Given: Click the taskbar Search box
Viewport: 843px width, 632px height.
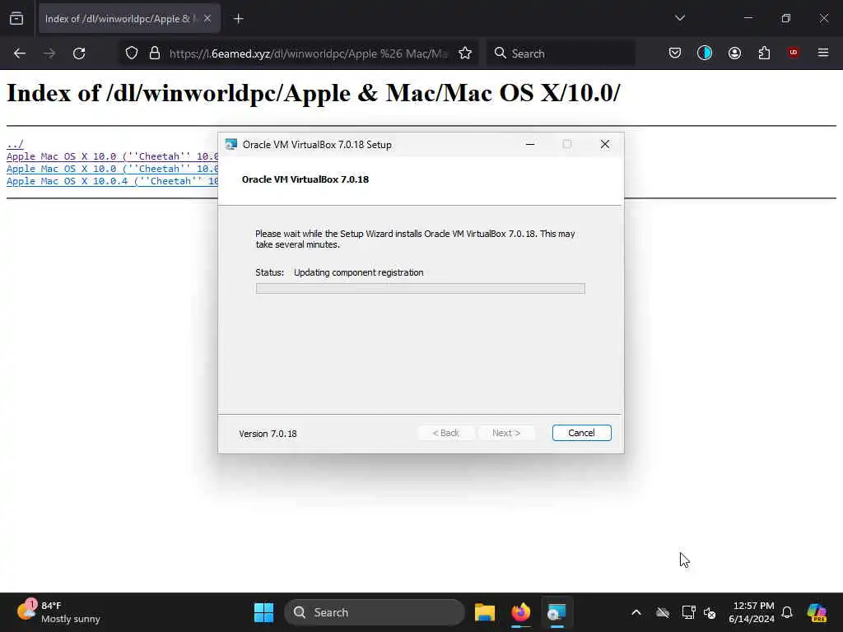Looking at the screenshot, I should [375, 612].
